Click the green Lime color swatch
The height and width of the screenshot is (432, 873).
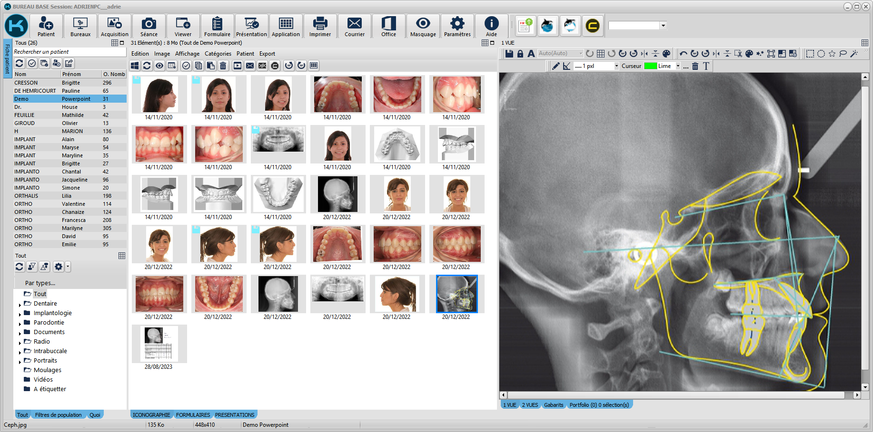[650, 66]
